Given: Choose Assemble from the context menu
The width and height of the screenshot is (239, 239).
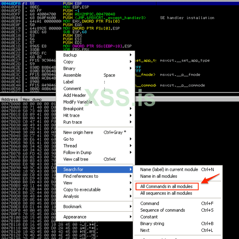Looking at the screenshot, I should pyautogui.click(x=96, y=75).
